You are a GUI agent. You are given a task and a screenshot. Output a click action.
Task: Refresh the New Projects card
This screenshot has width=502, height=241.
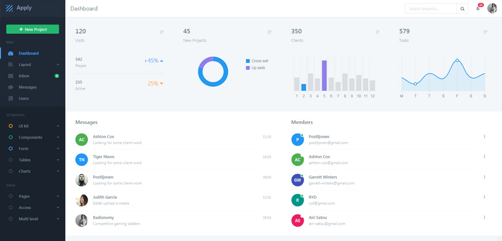269,32
